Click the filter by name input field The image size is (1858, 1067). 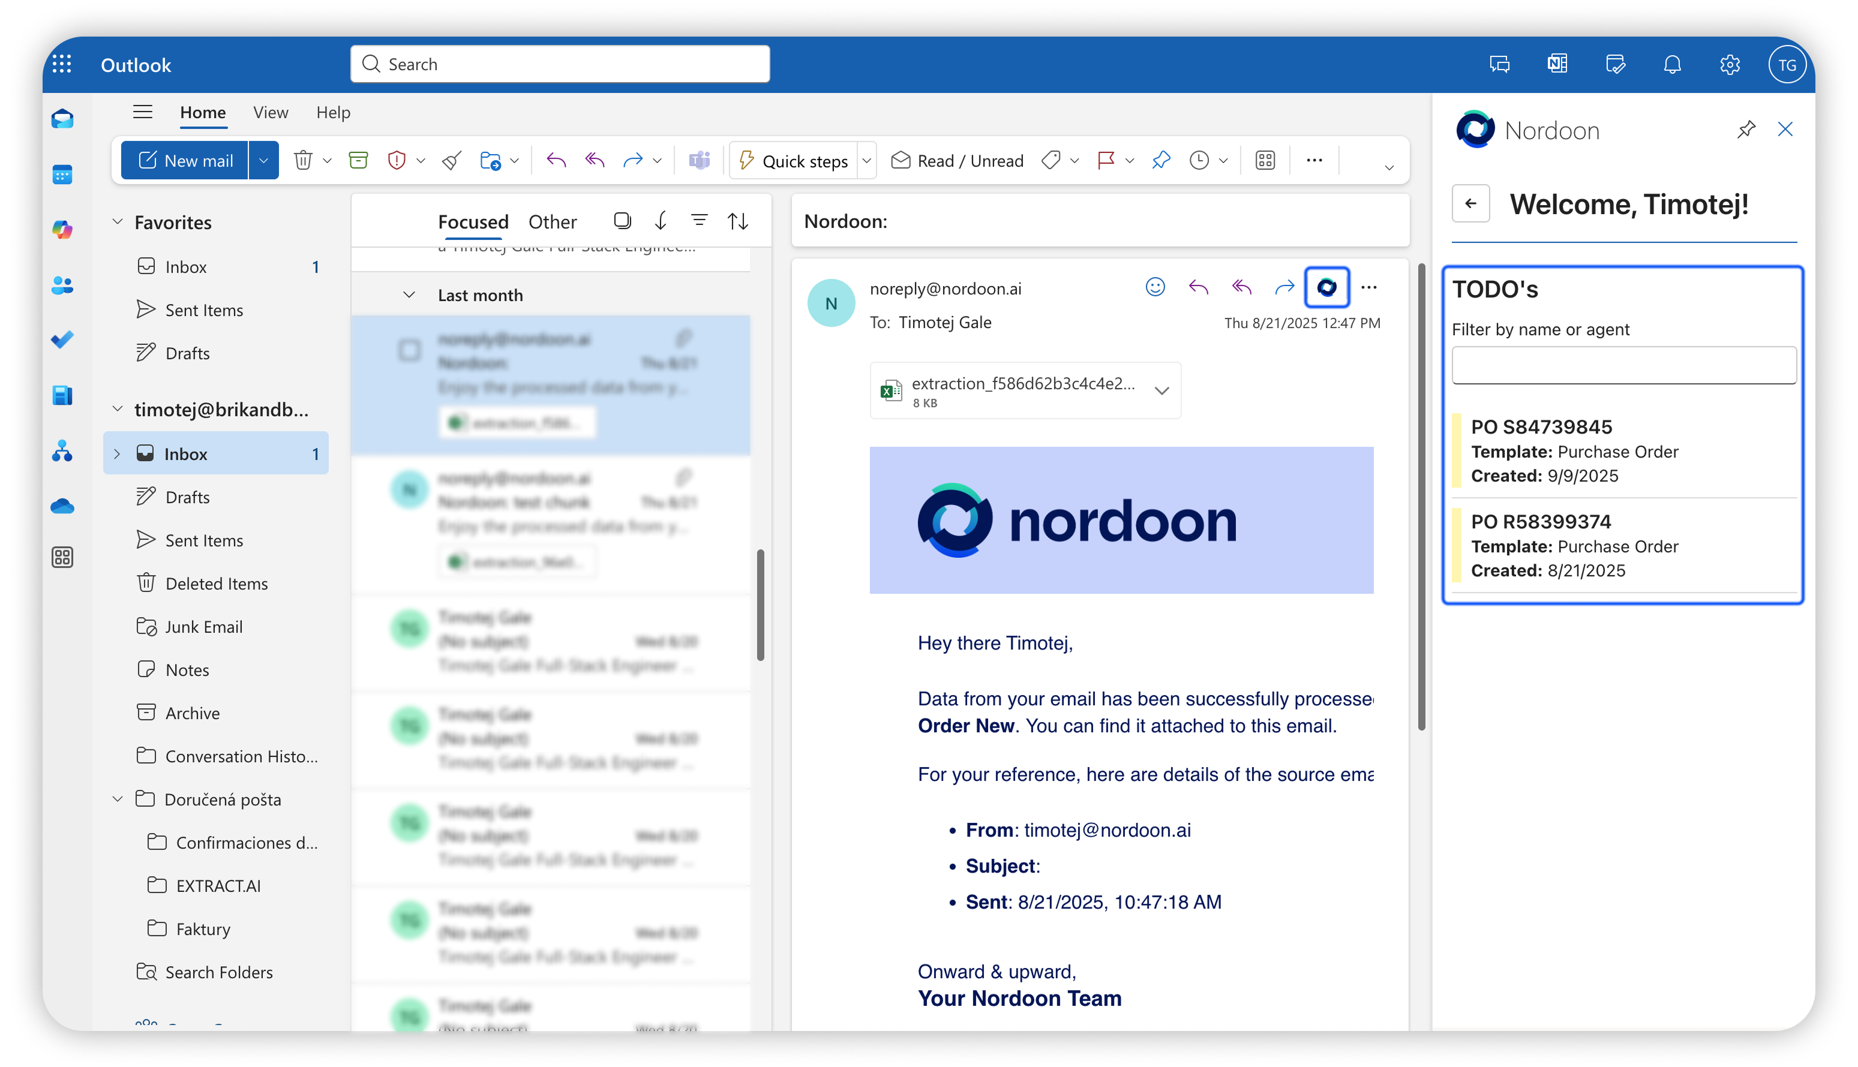(x=1623, y=365)
